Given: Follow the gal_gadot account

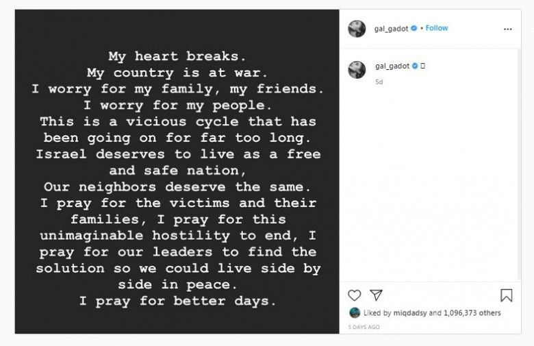Looking at the screenshot, I should tap(437, 28).
